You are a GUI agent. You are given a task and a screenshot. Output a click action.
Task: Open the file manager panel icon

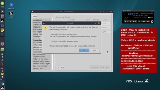(x=2, y=49)
